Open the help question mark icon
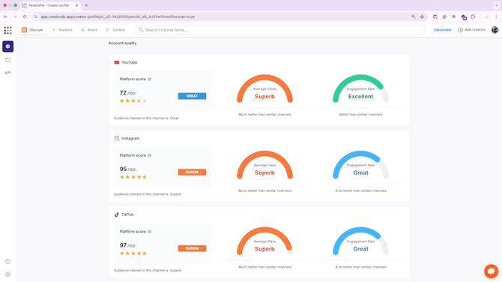This screenshot has width=502, height=282. coord(7,262)
